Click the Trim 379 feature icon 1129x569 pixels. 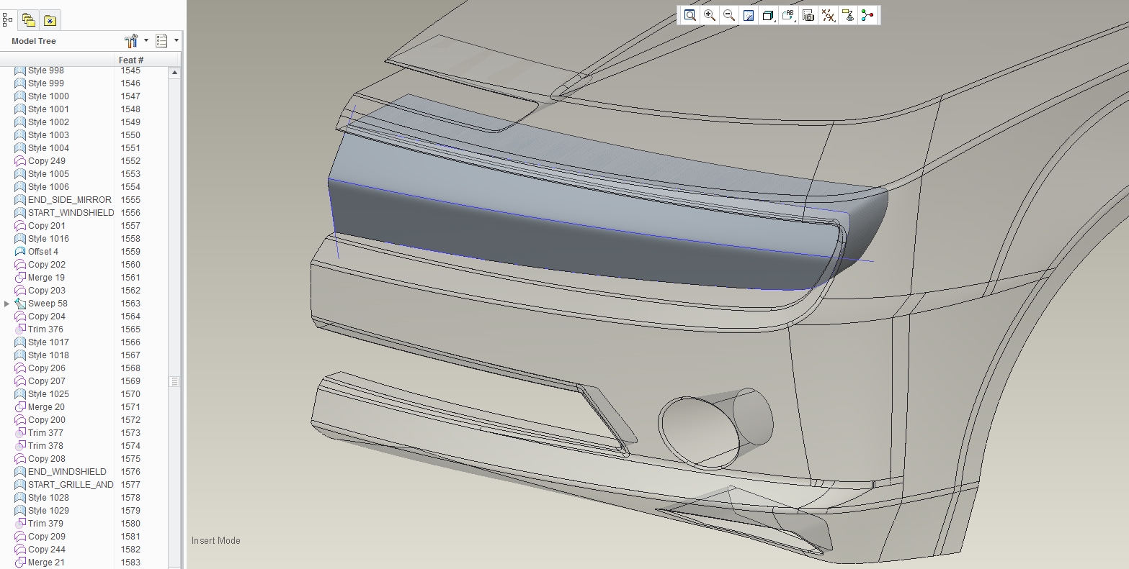(x=20, y=524)
